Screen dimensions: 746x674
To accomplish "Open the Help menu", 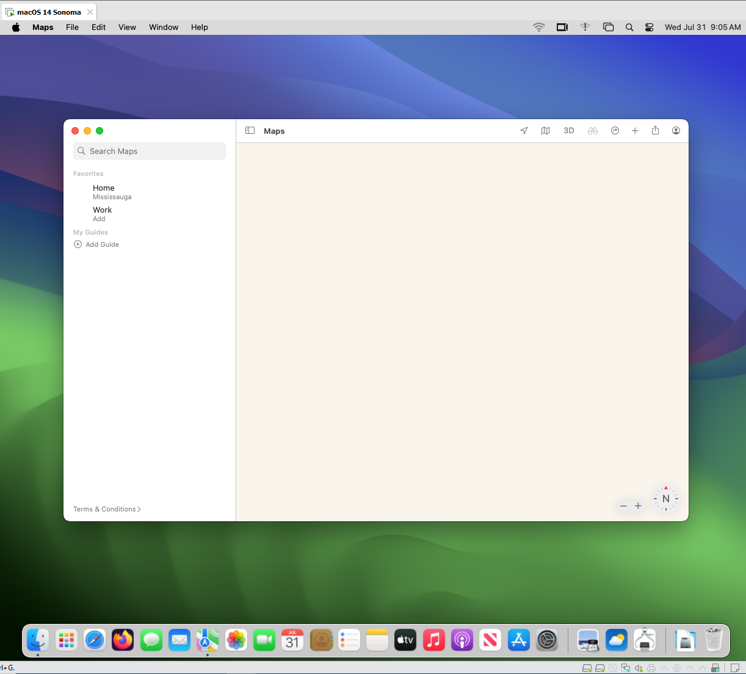I will click(x=199, y=27).
